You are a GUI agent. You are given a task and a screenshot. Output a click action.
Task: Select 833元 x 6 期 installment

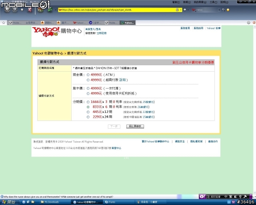pyautogui.click(x=88, y=107)
